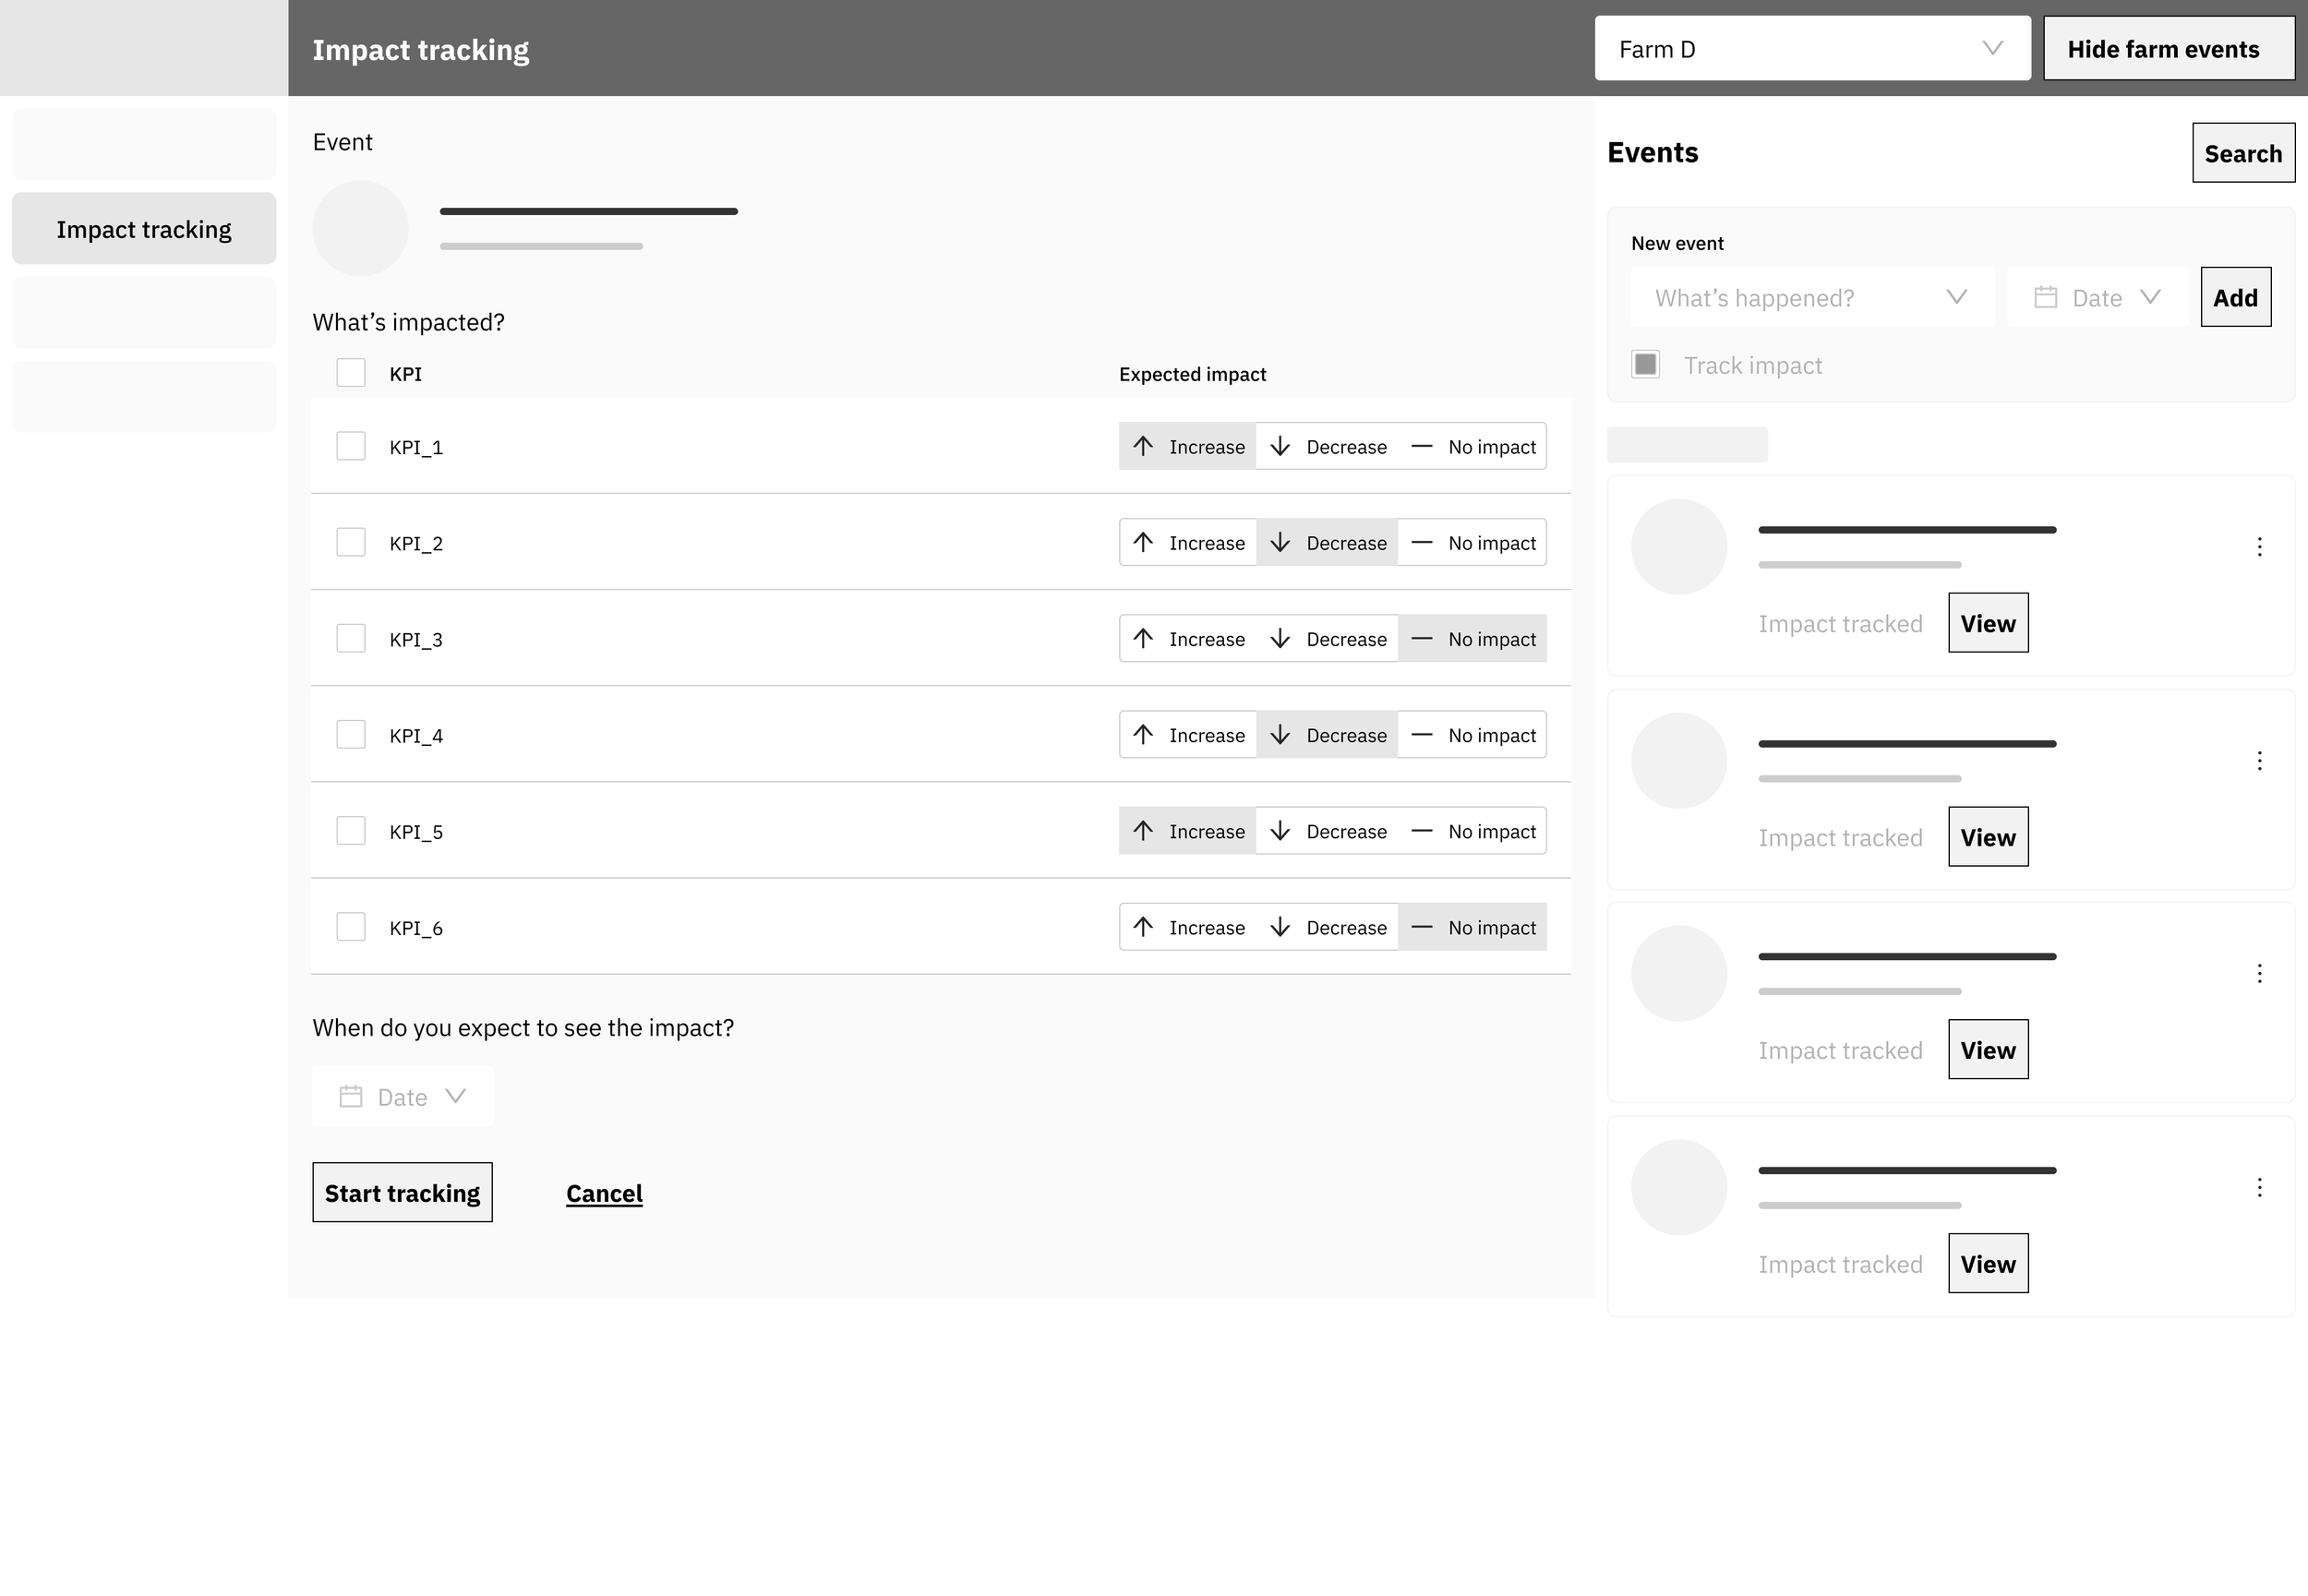2308x1596 pixels.
Task: Expand the What's happened? dropdown
Action: click(1811, 297)
